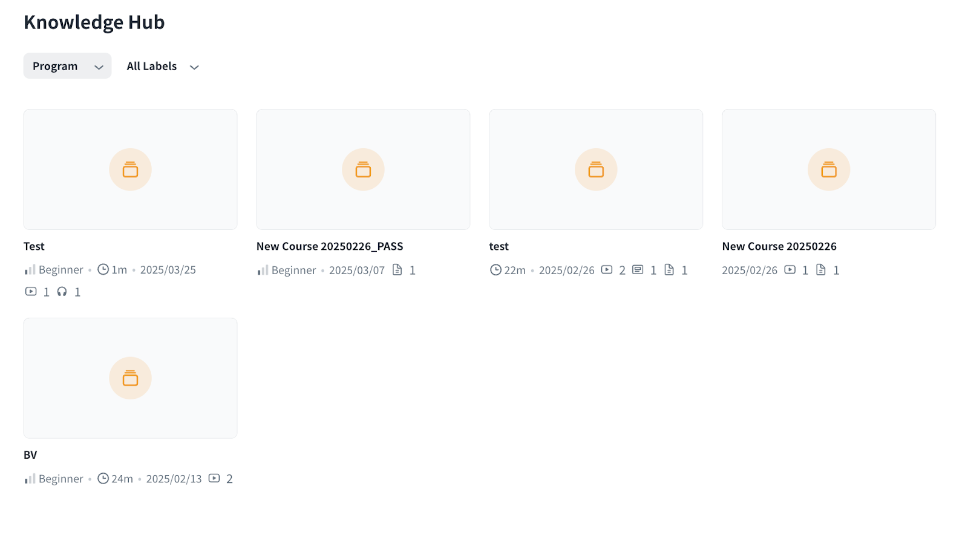Image resolution: width=968 pixels, height=541 pixels.
Task: Open the New Course 20250226_PASS thumbnail
Action: tap(363, 169)
